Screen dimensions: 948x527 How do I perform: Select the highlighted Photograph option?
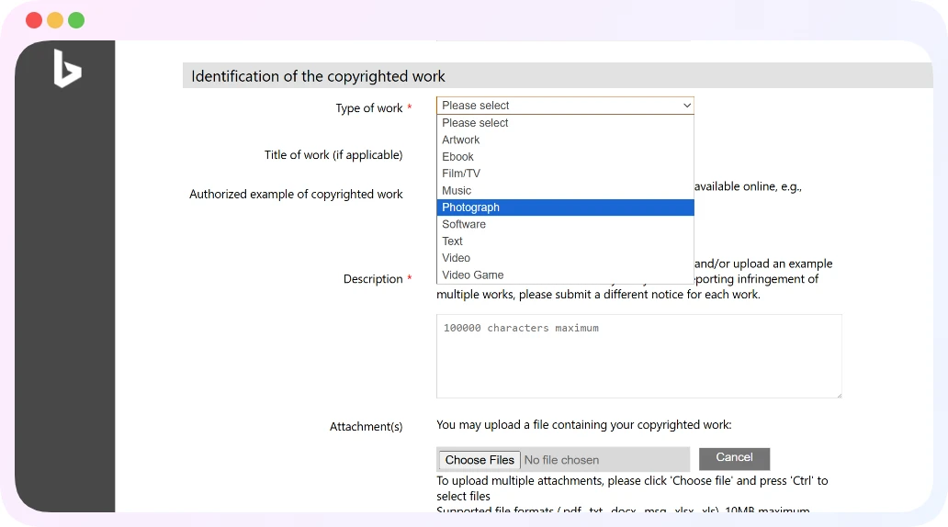tap(565, 207)
